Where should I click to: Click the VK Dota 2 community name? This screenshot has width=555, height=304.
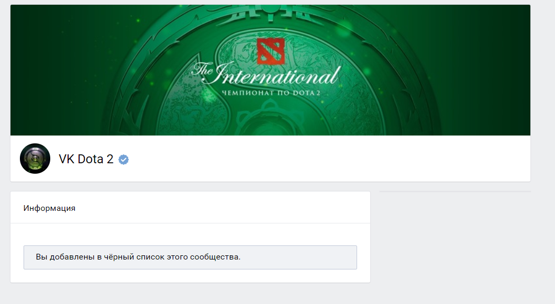[x=86, y=159]
